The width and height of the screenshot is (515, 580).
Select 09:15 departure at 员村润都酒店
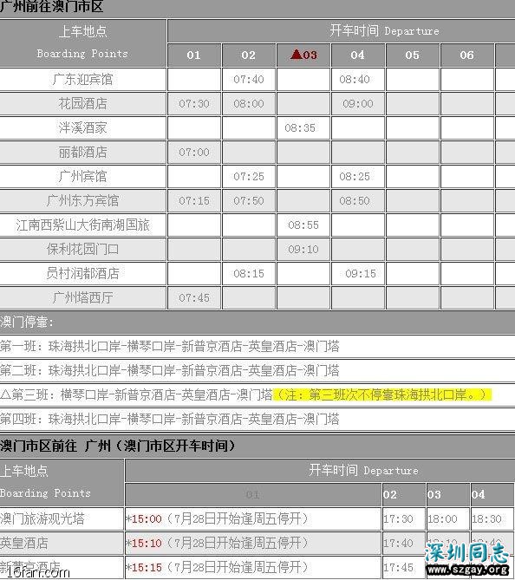point(361,273)
